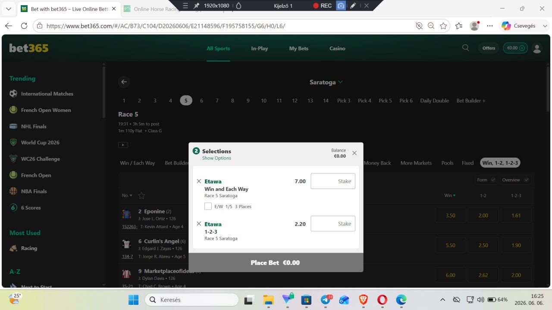Open the live video icon under Race 5
Screen dimensions: 552x310
[x=123, y=145]
